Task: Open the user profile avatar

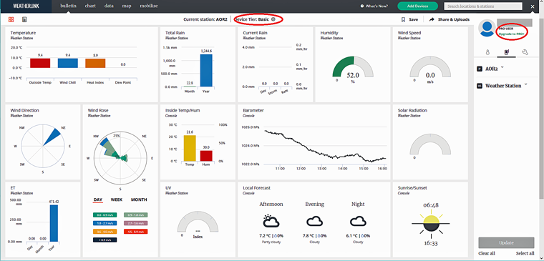Action: coord(487,29)
